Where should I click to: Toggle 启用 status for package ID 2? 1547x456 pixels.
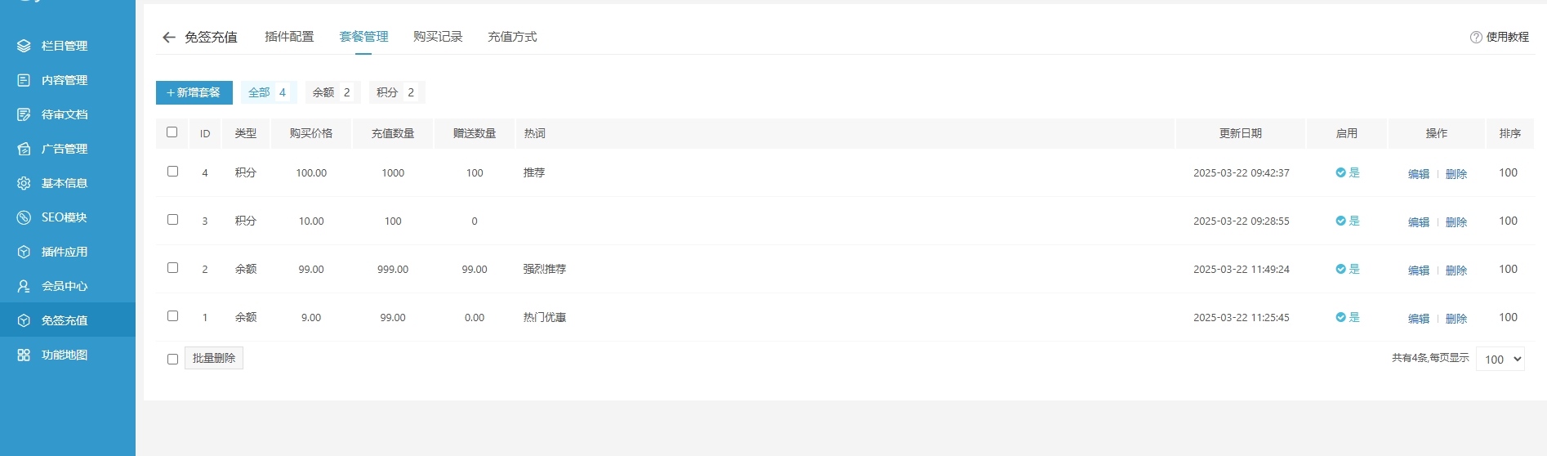coord(1347,269)
